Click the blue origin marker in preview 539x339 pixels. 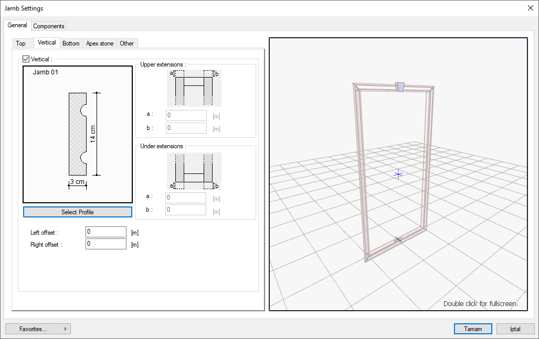point(398,174)
